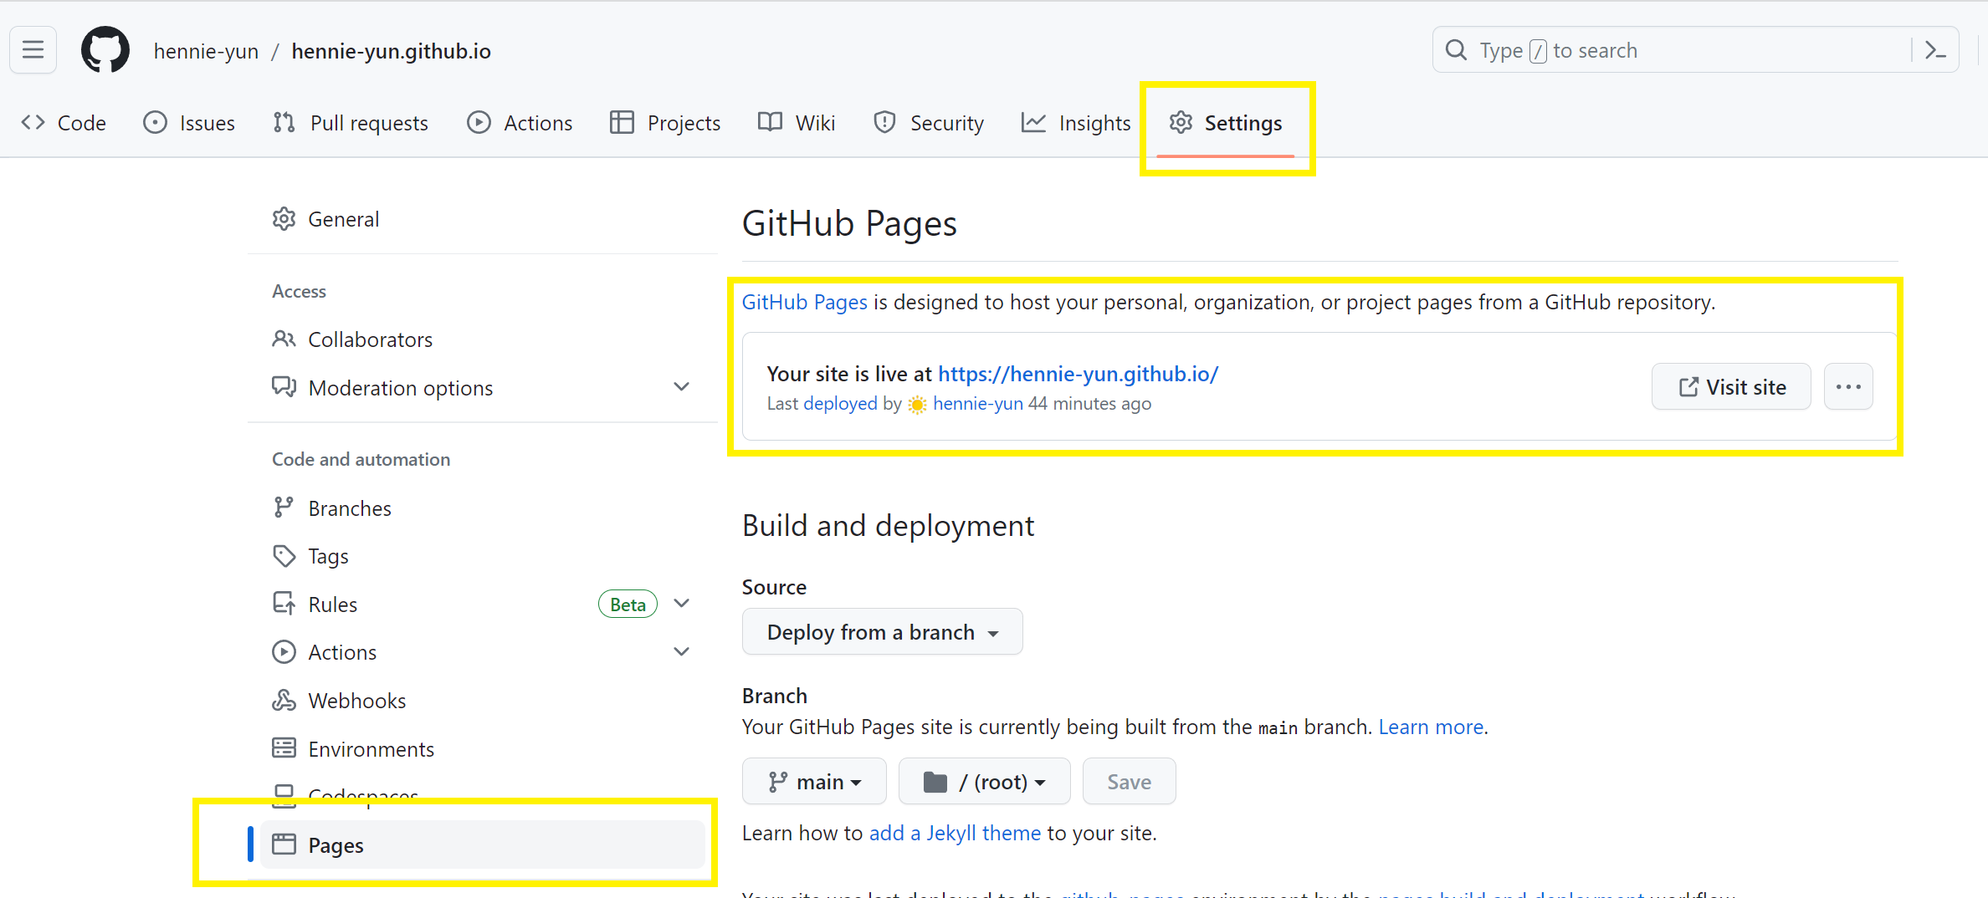Click the Code tab angle-brackets icon
The image size is (1988, 898).
[x=33, y=123]
